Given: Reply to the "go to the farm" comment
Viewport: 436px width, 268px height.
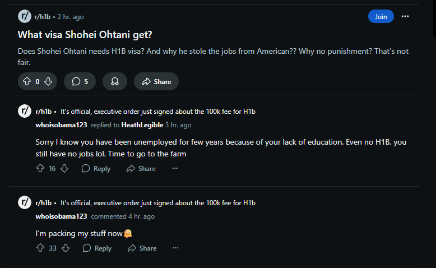Looking at the screenshot, I should tap(96, 168).
